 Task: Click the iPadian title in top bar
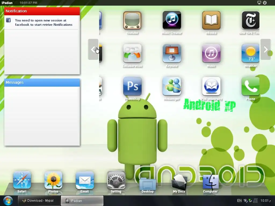coord(7,3)
